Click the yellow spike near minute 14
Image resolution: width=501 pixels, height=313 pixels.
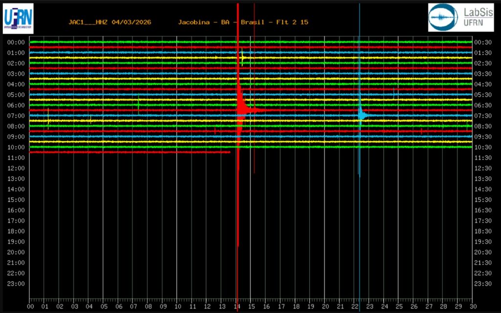click(242, 58)
